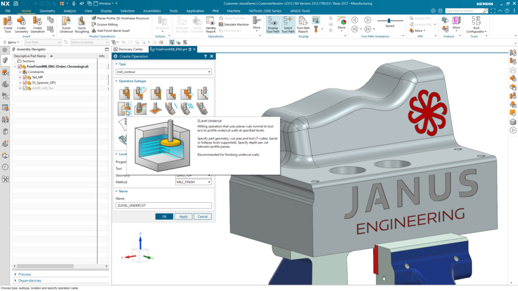Play tool path animation forward
The image size is (518, 291).
(367, 20)
